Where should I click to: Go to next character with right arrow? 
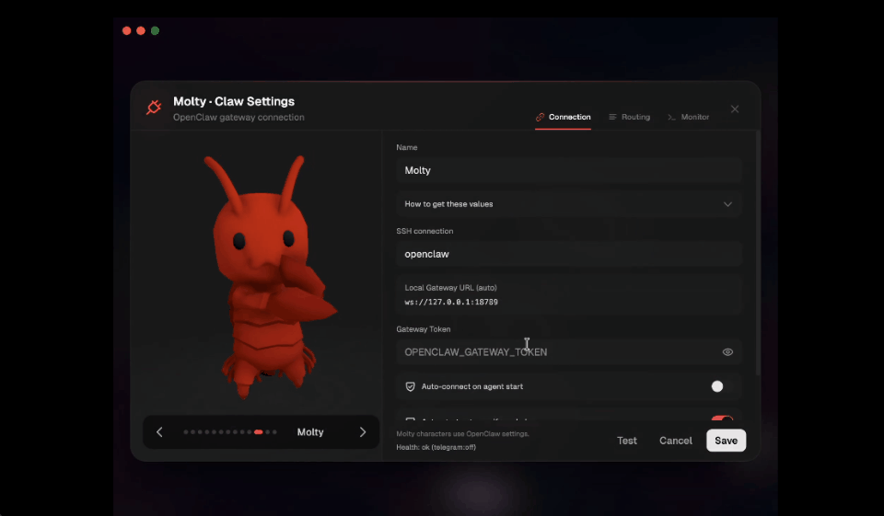(x=363, y=432)
